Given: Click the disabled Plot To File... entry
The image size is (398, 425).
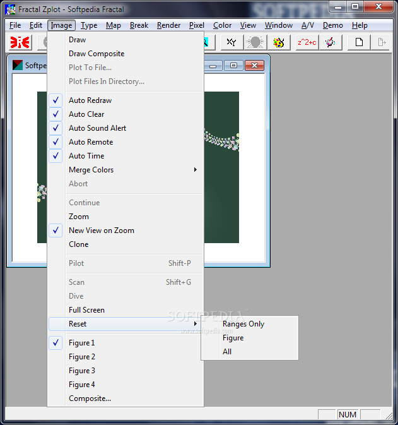Looking at the screenshot, I should click(x=126, y=68).
